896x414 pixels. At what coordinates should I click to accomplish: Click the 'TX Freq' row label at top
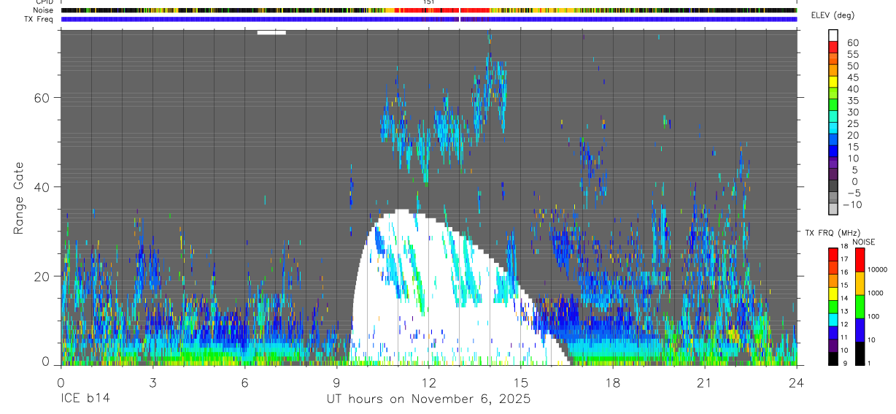tap(39, 19)
